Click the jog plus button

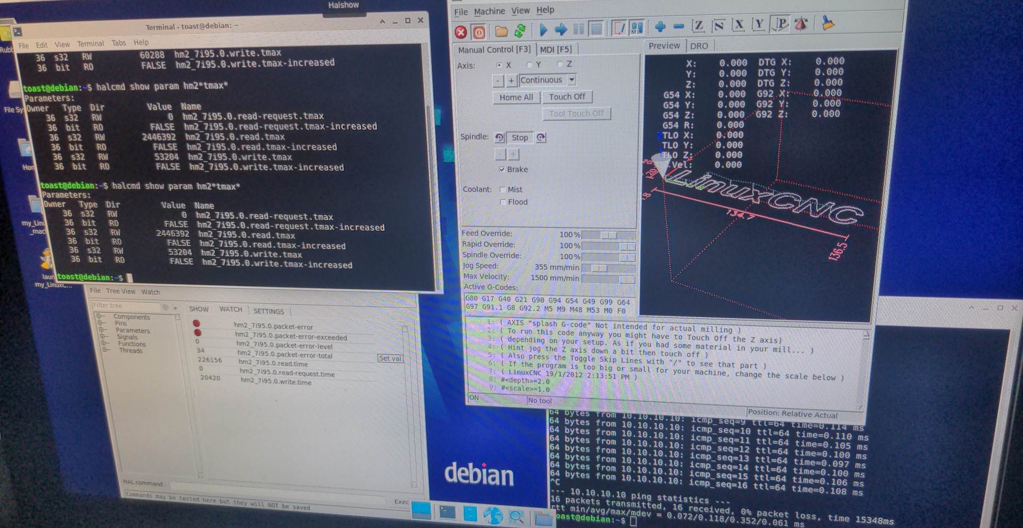[x=511, y=80]
